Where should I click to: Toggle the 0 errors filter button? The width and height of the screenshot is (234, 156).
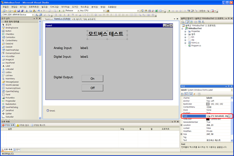pos(9,125)
